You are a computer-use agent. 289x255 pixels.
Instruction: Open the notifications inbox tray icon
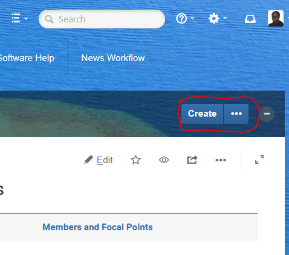click(x=250, y=19)
